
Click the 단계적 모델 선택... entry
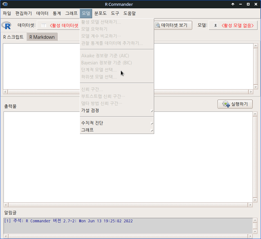tap(117, 70)
